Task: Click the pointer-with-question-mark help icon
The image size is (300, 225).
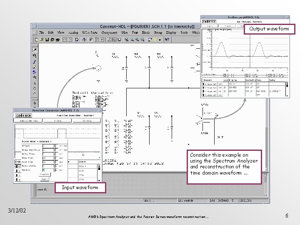Action: coord(167,40)
